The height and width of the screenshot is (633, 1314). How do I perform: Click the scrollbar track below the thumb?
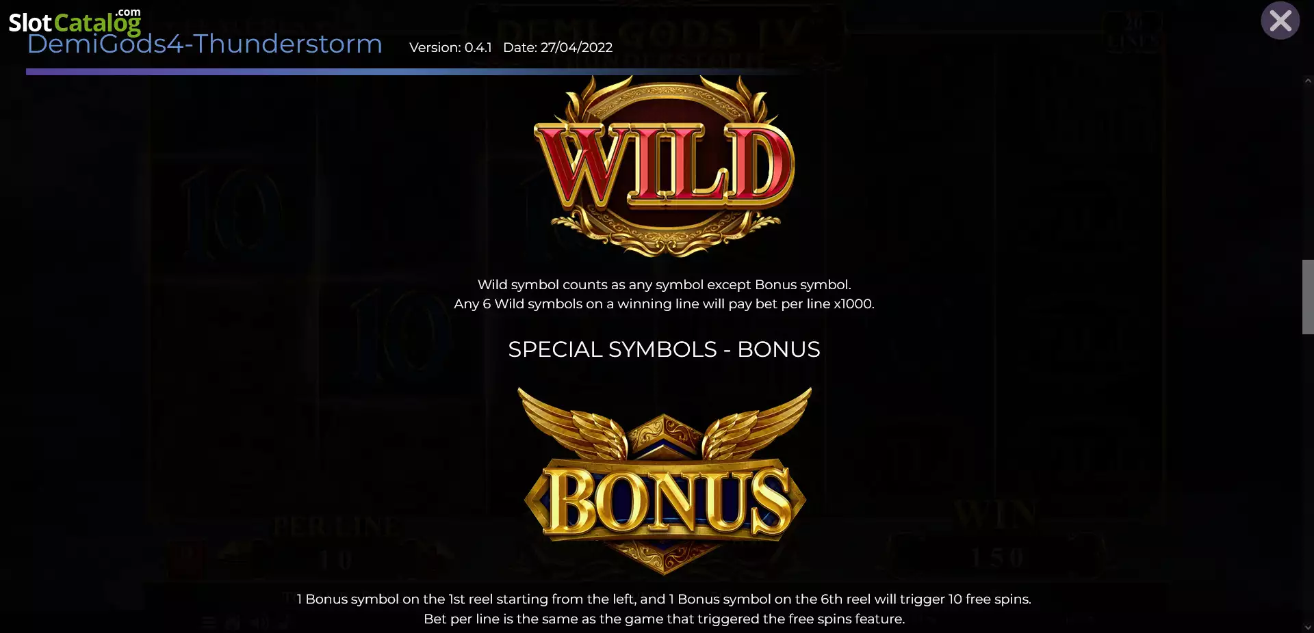pos(1308,478)
